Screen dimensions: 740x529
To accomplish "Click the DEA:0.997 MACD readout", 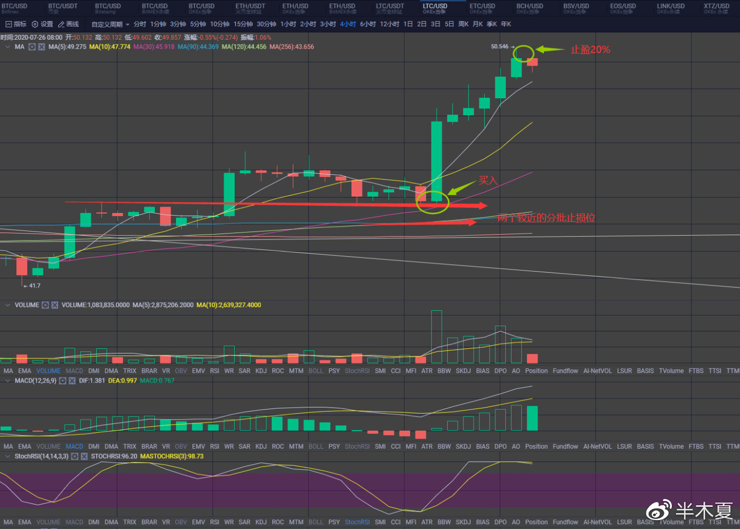I will coord(123,380).
